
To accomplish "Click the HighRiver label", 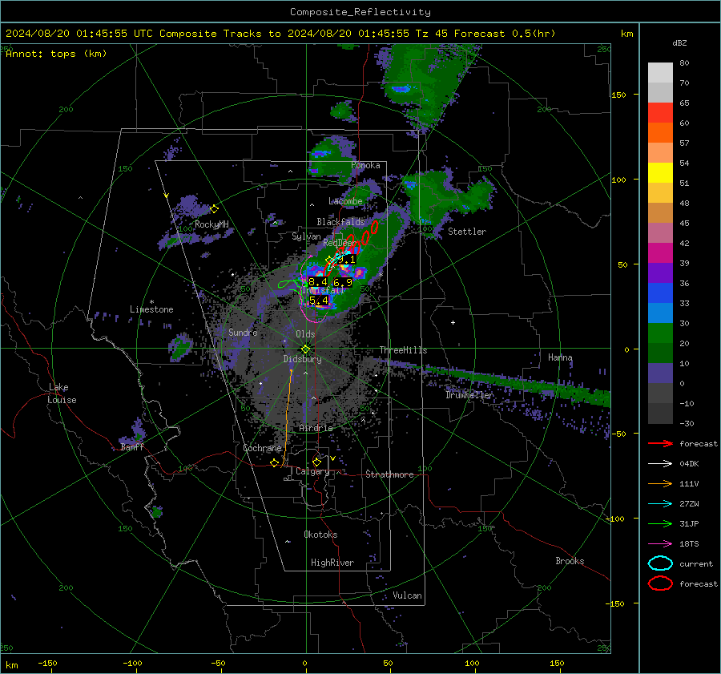I will [332, 563].
